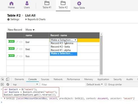Open the Application DevTools tab
This screenshot has width=138, height=108.
pyautogui.click(x=103, y=79)
